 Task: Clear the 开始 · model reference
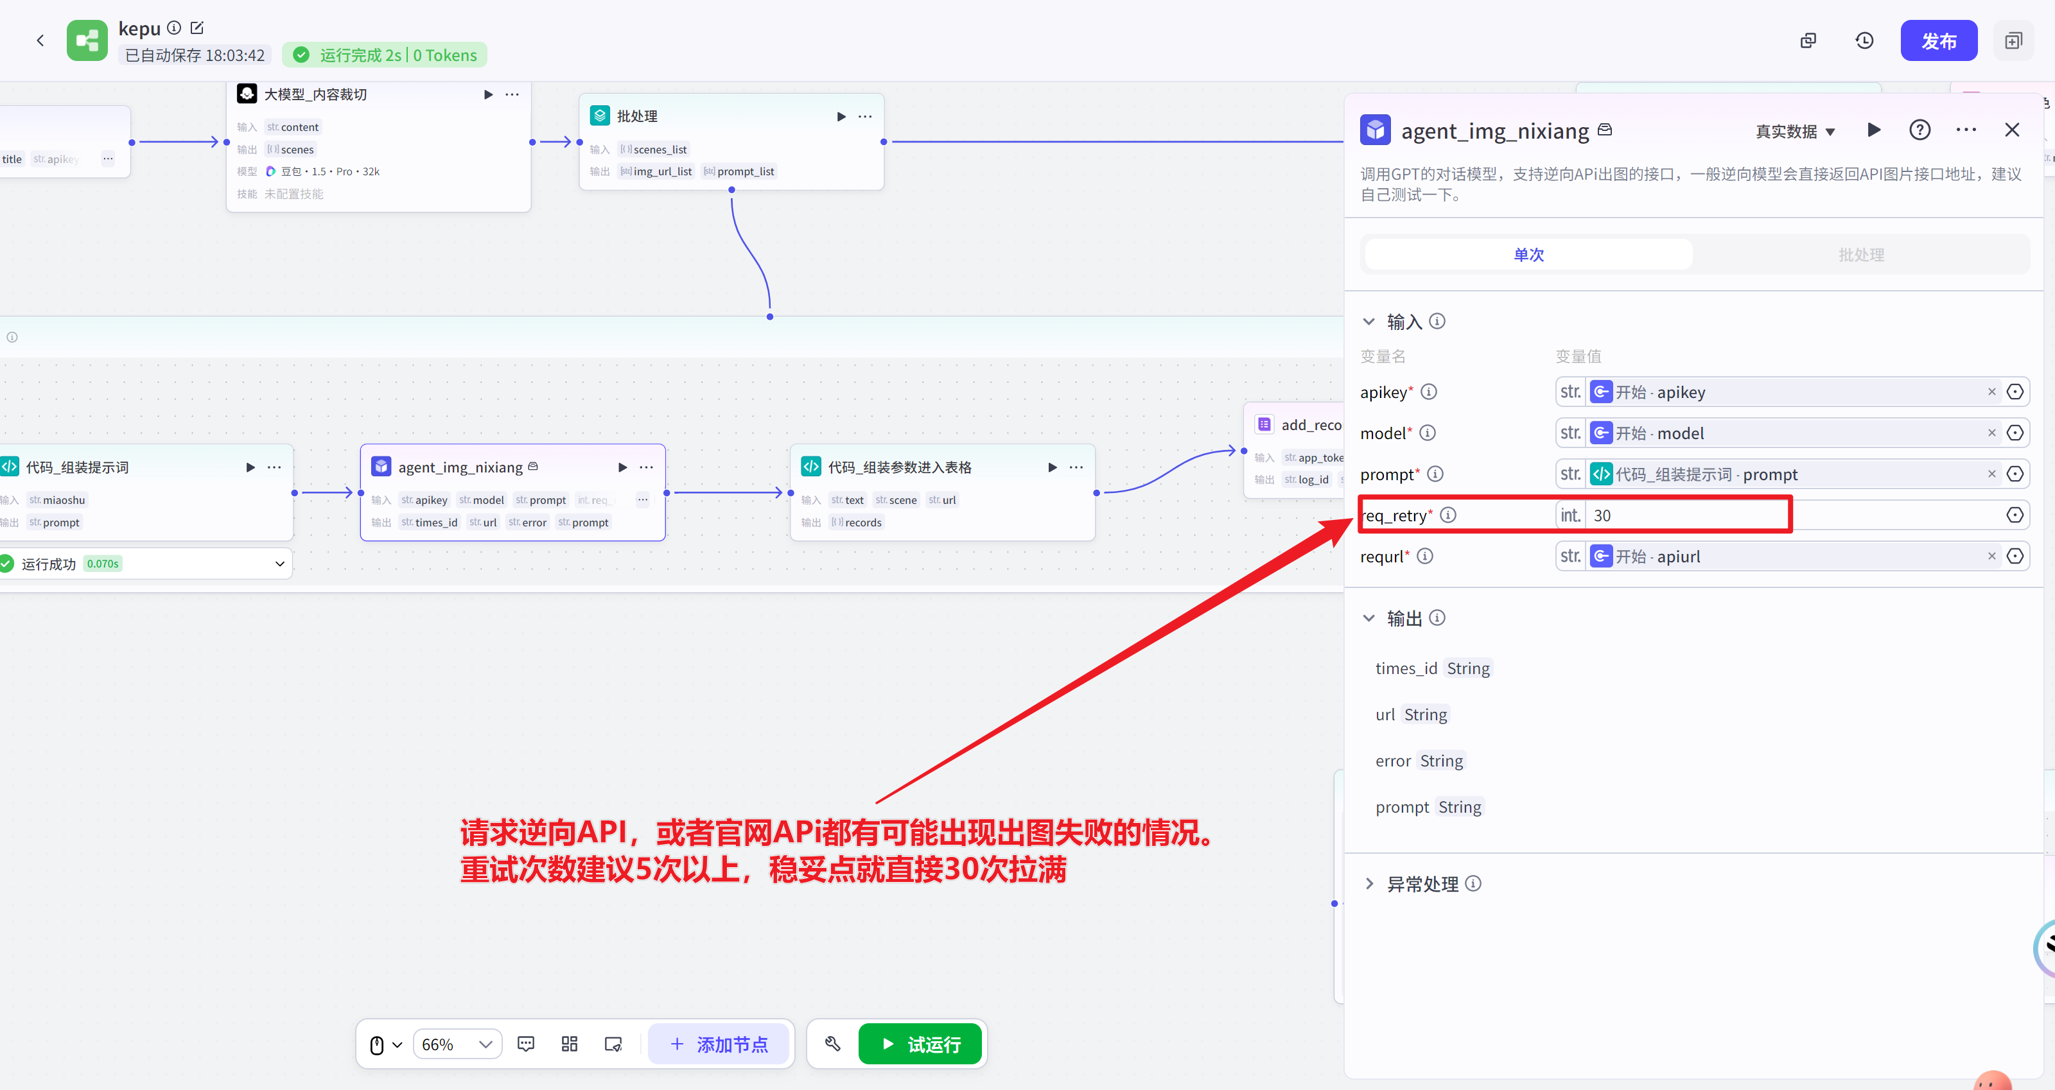coord(1991,433)
